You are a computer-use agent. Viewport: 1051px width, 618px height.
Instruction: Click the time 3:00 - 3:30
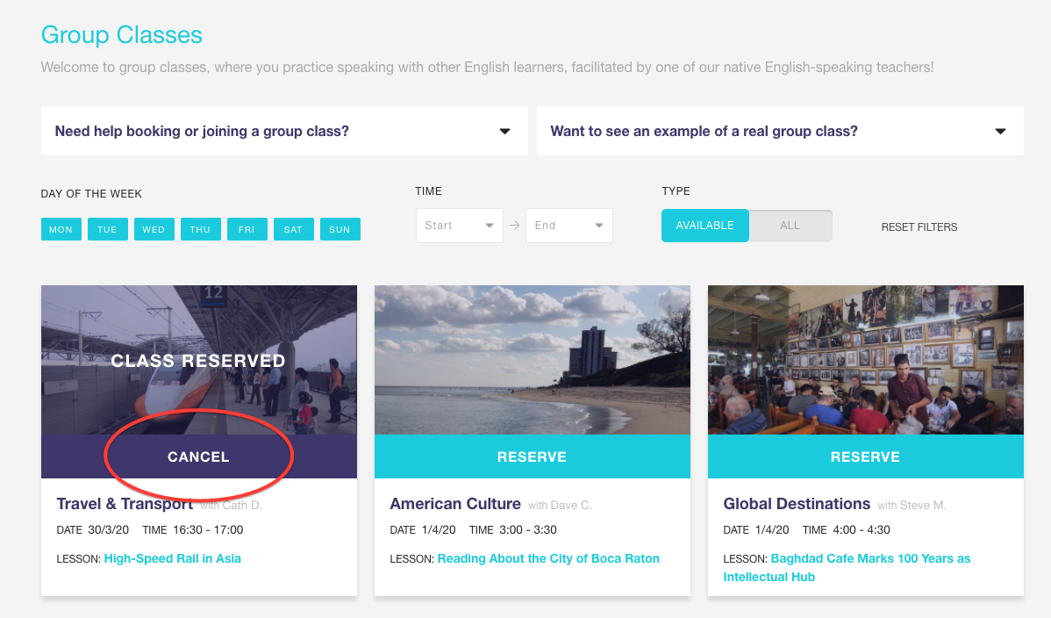click(x=528, y=529)
